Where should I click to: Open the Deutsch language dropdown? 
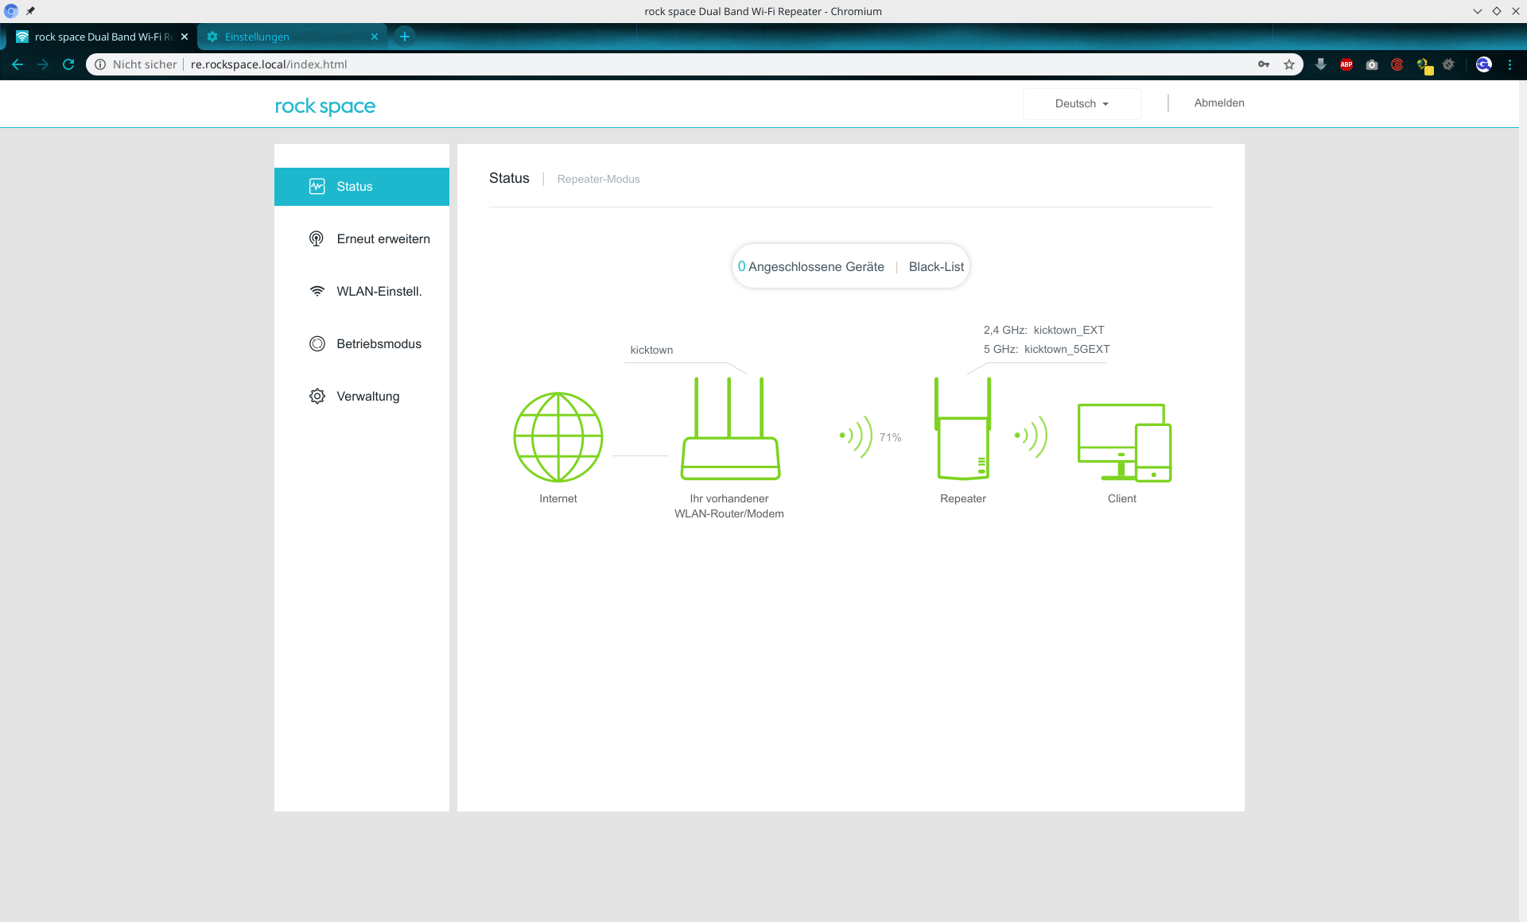(1082, 104)
